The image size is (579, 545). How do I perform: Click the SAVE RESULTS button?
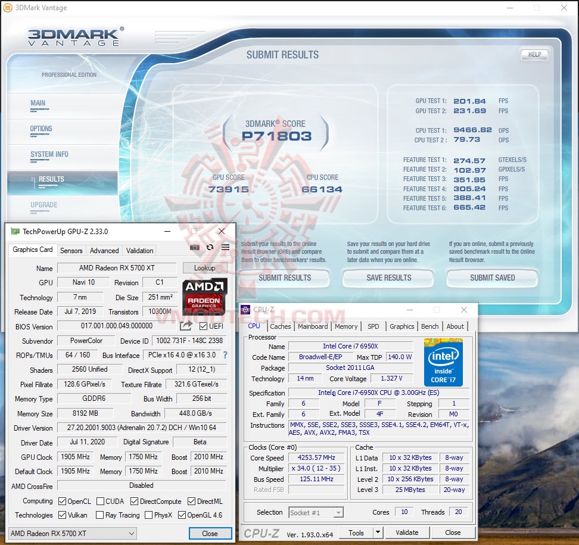click(x=388, y=278)
